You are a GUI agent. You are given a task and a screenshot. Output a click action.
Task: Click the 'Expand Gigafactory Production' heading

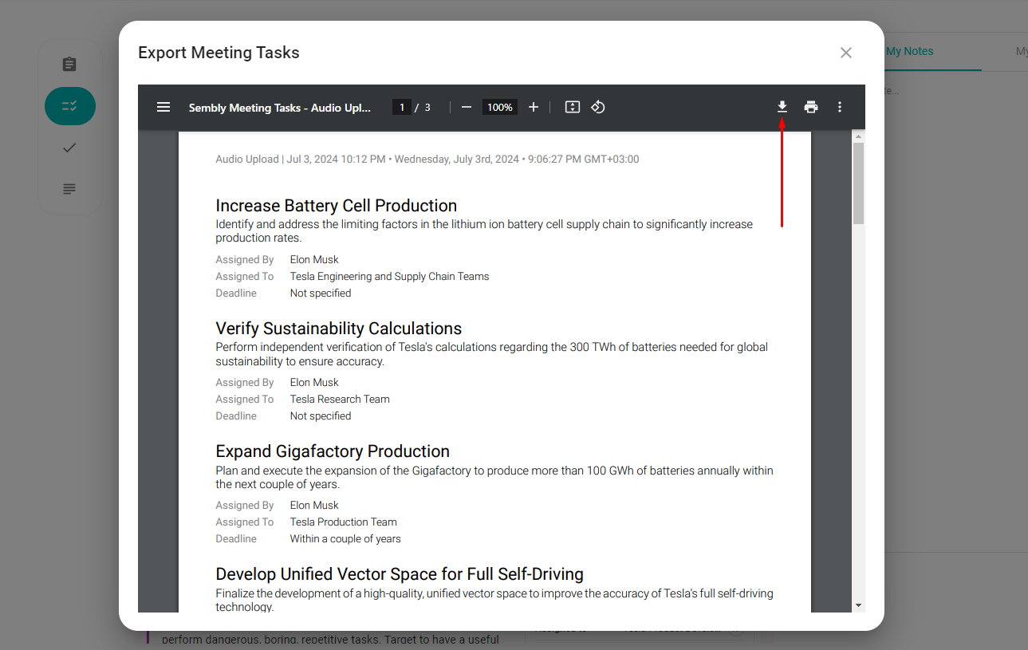pyautogui.click(x=333, y=451)
